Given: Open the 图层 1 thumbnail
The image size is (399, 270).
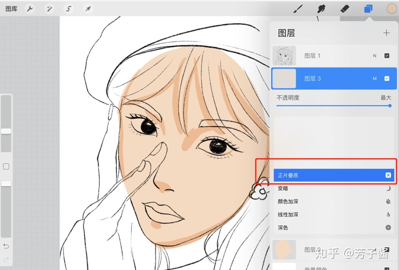Looking at the screenshot, I should coord(284,55).
